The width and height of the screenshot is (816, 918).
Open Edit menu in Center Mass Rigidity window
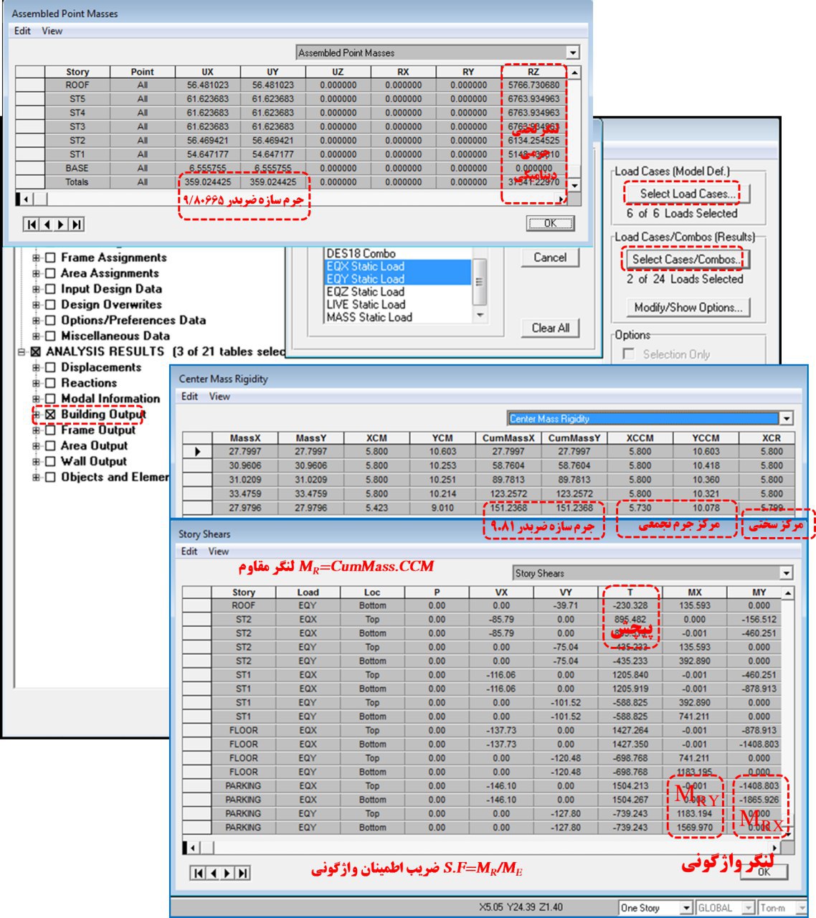pos(189,396)
